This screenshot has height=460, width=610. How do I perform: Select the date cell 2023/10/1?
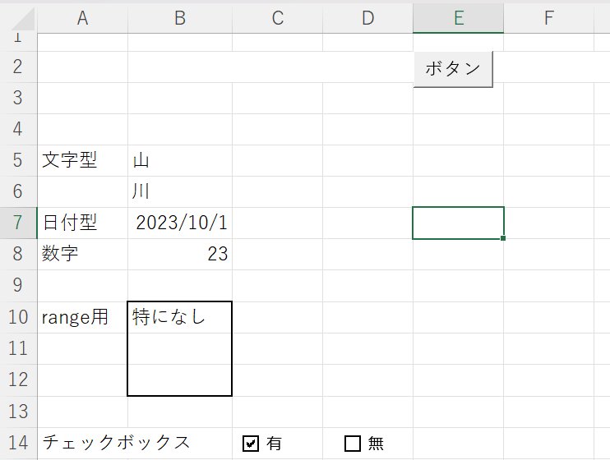[x=180, y=223]
